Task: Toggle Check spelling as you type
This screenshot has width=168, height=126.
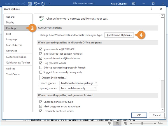Action: tap(41, 102)
